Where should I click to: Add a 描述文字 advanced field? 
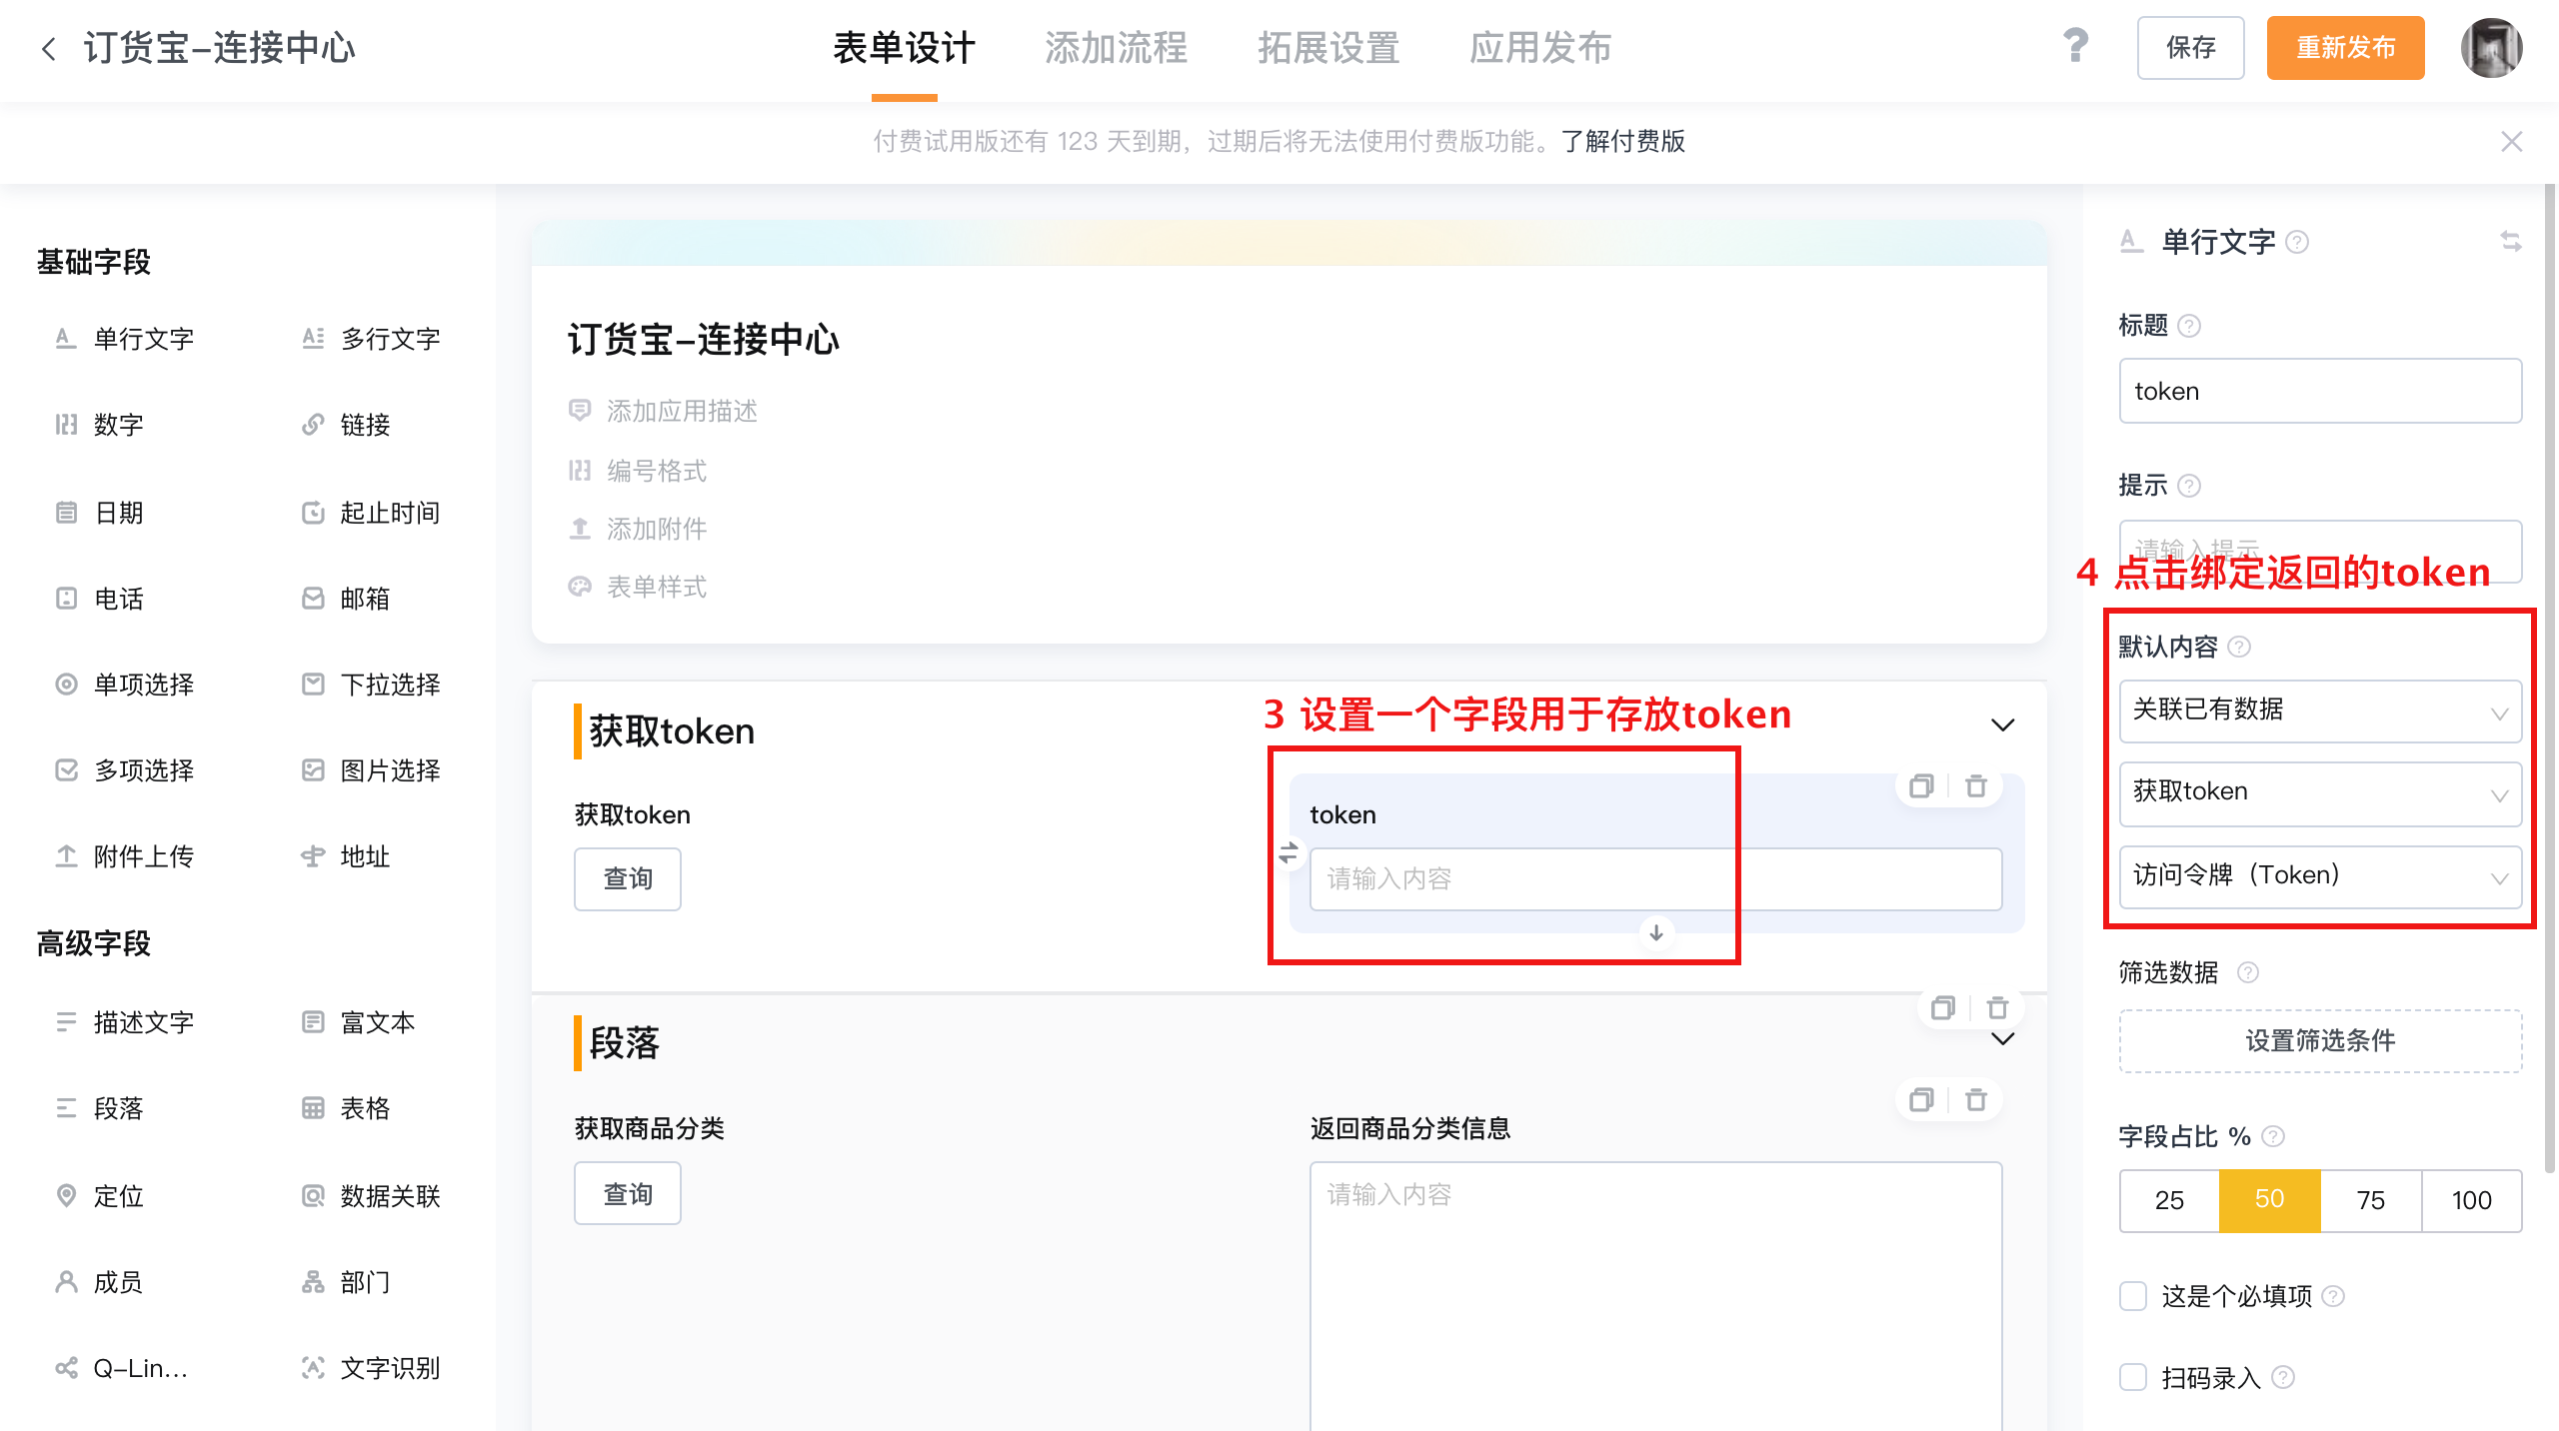[125, 1022]
